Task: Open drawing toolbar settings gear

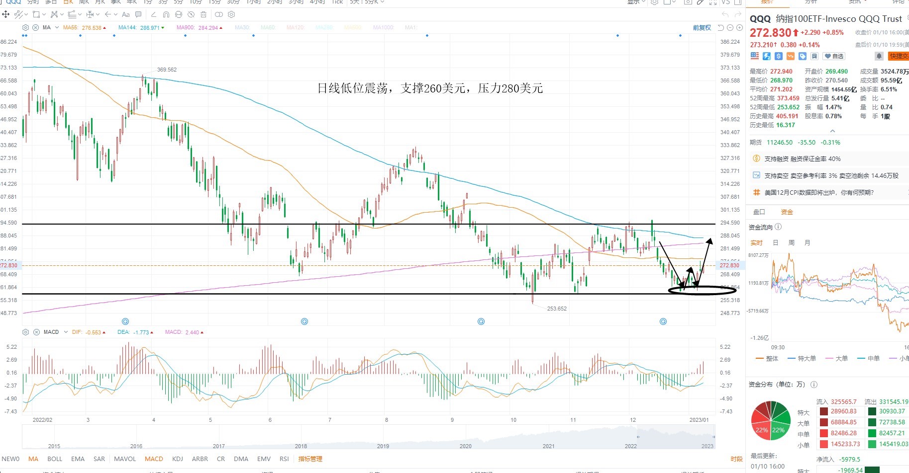Action: (x=231, y=14)
